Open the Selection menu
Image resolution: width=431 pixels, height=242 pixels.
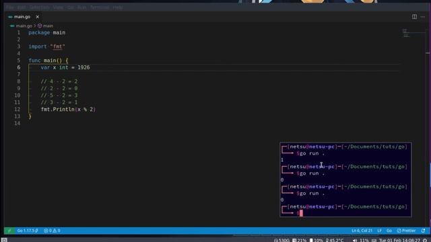[39, 7]
